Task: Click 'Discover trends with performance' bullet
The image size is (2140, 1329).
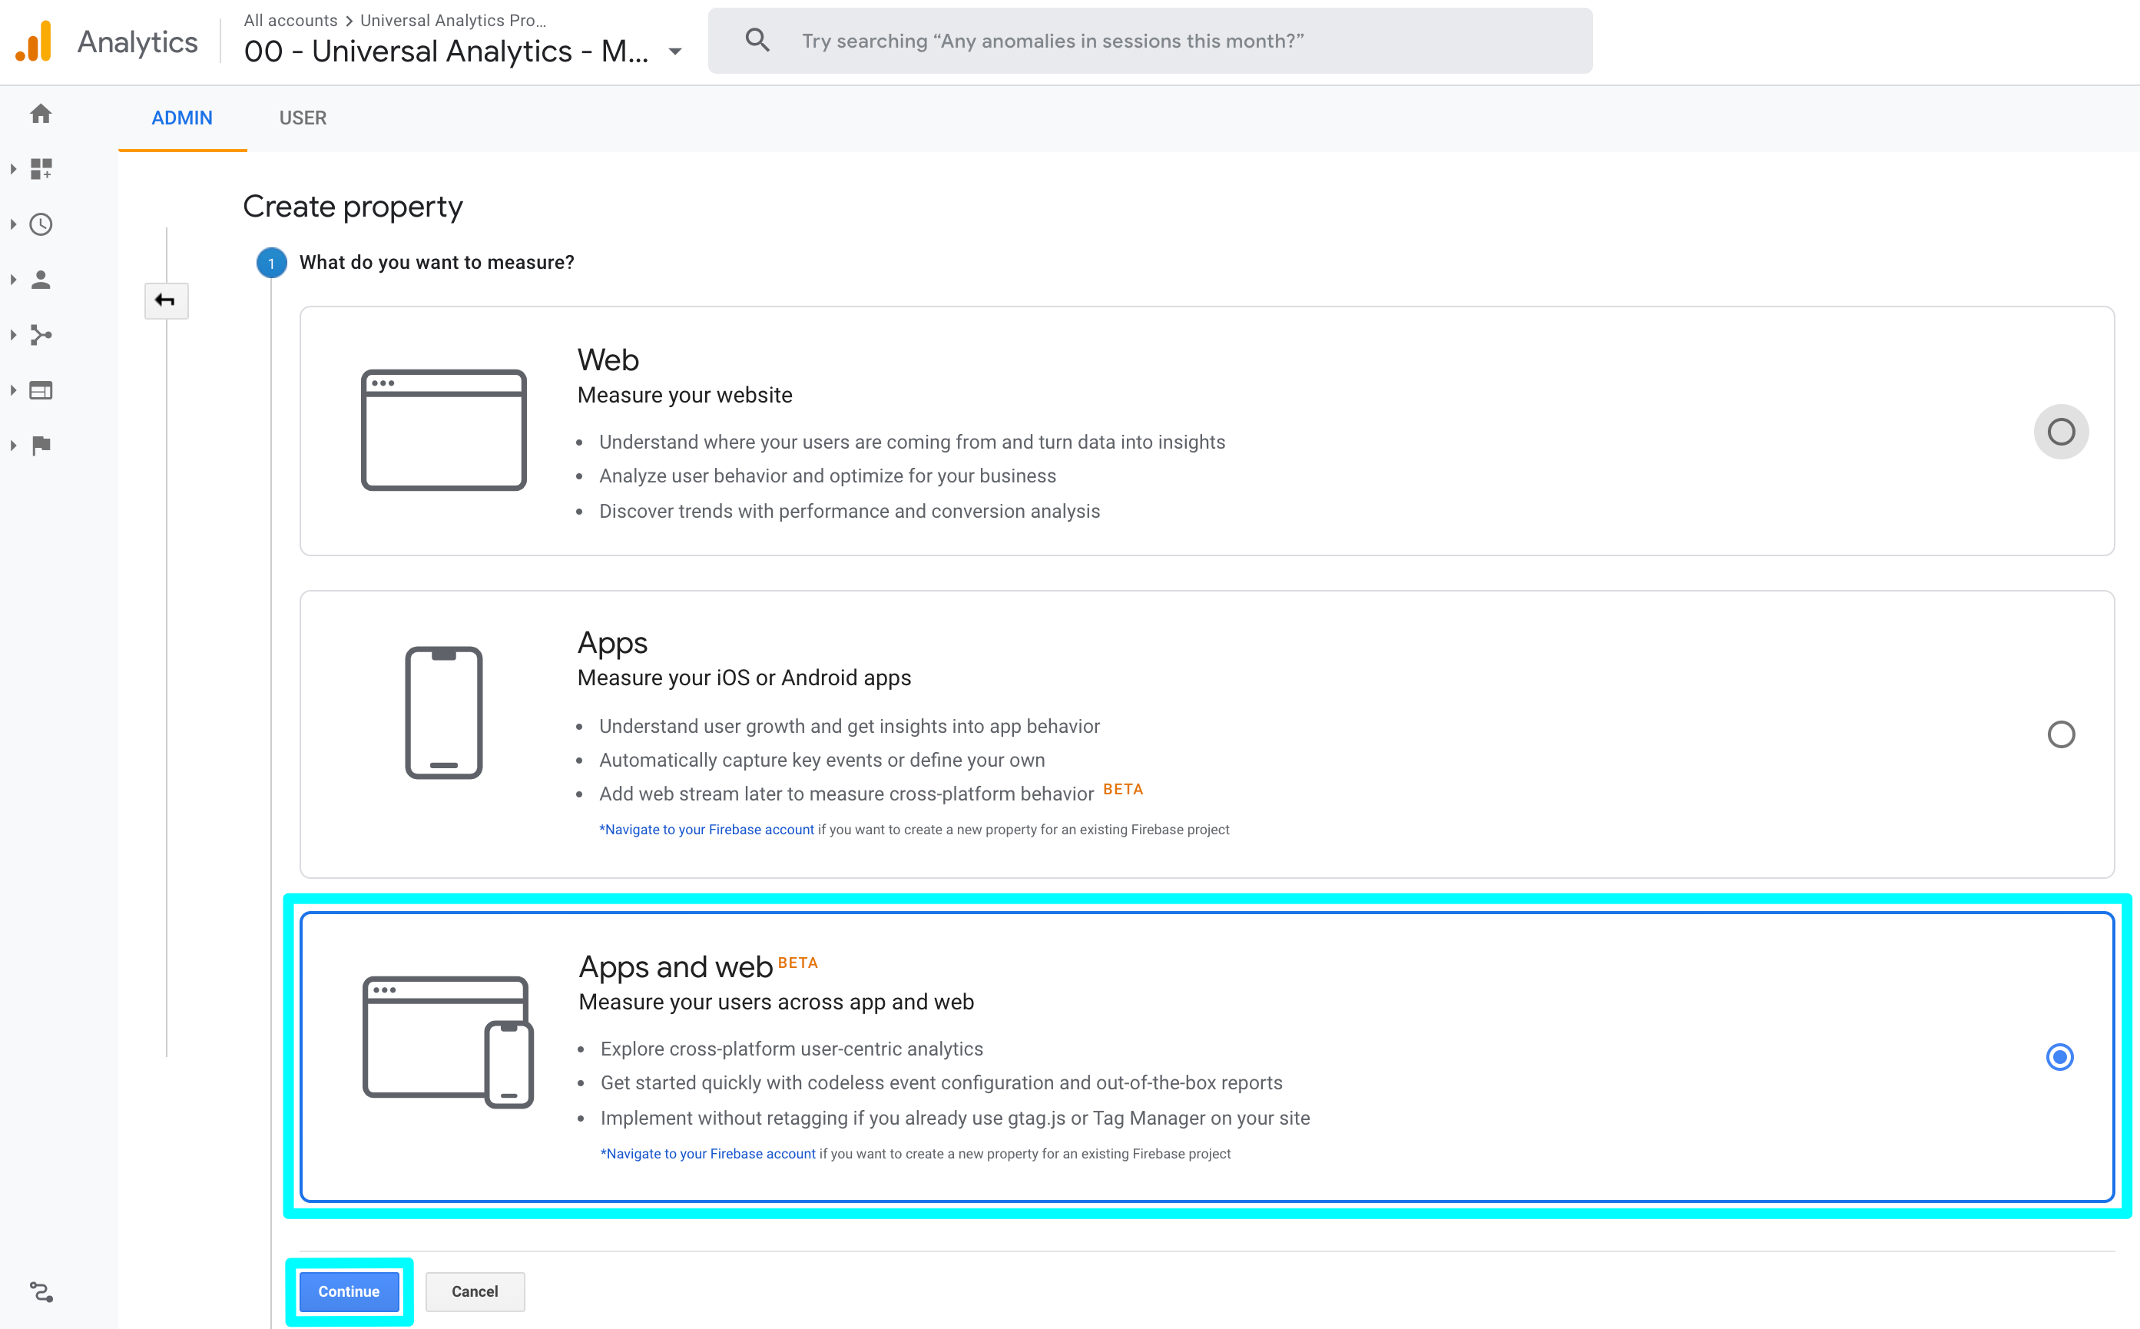Action: tap(849, 511)
